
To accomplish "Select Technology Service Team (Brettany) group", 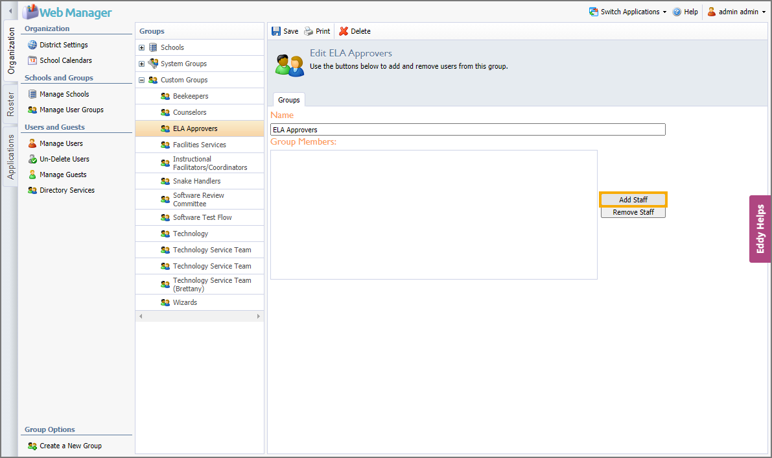I will (200, 284).
